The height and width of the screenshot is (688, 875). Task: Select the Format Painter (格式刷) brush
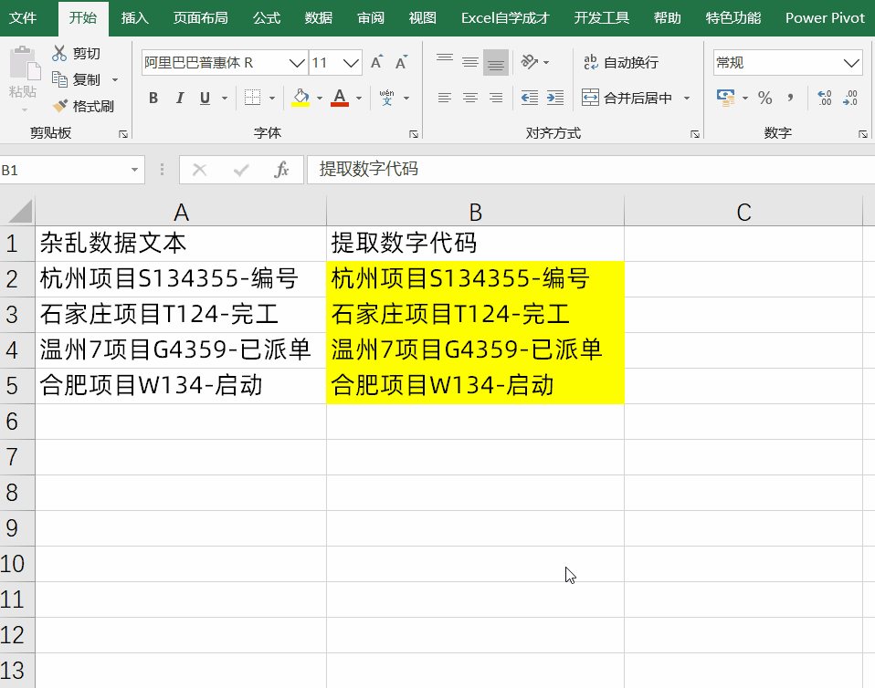[x=59, y=105]
